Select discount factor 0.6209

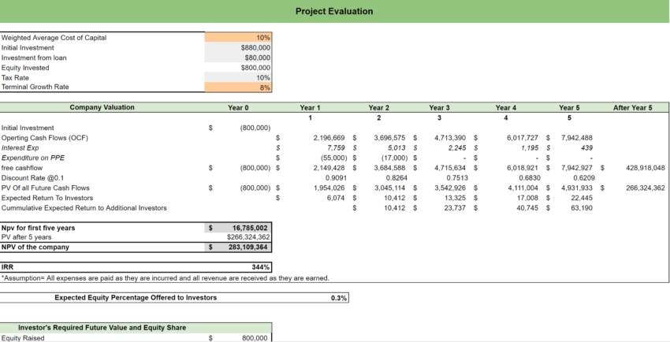[x=584, y=177]
